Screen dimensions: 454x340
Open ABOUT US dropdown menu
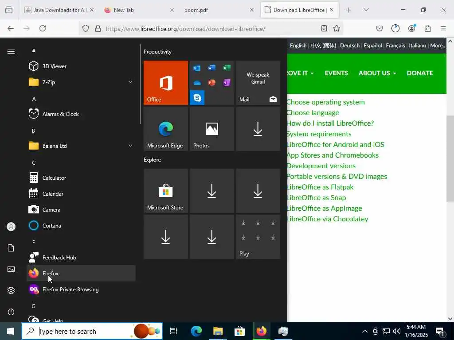point(377,73)
